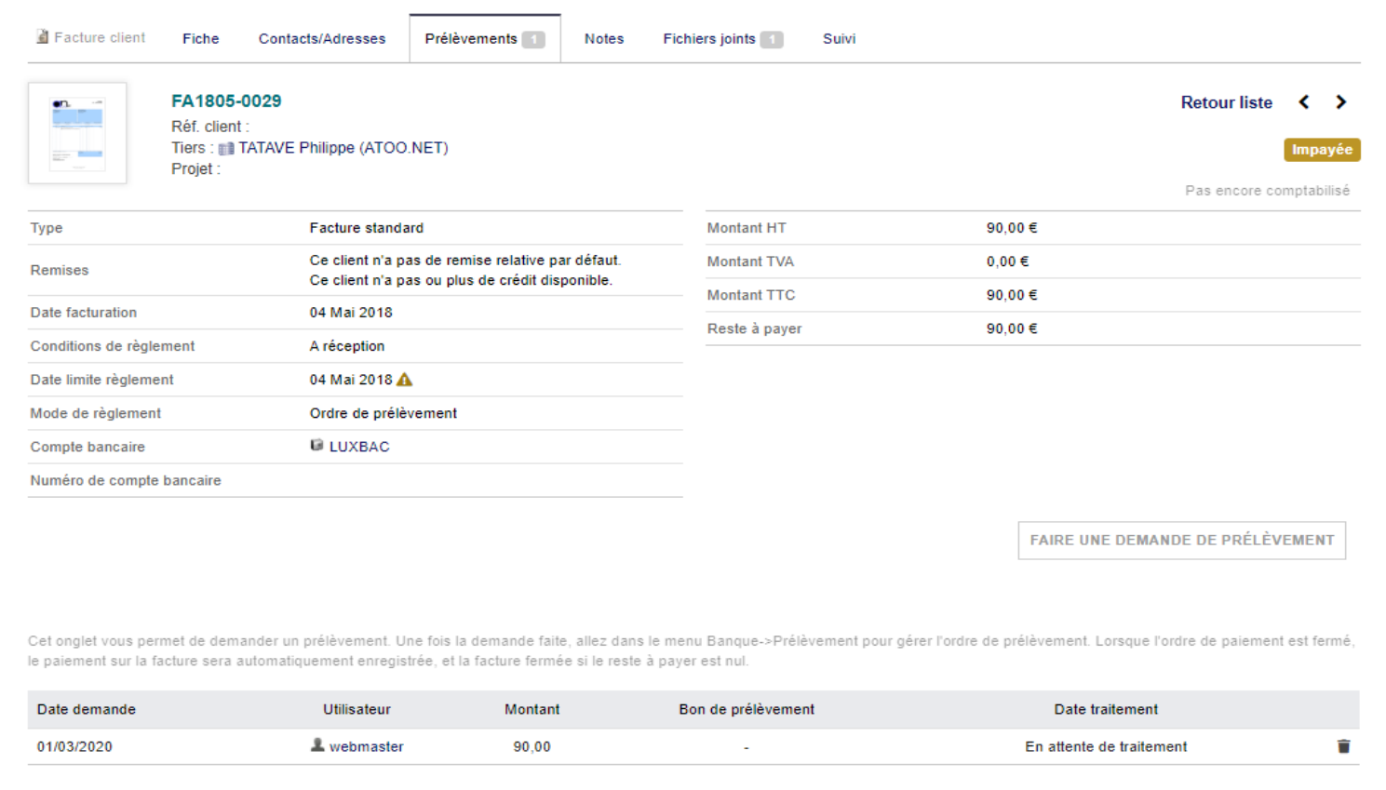Click the Montant column header
Viewport: 1386px width, 790px height.
(532, 709)
